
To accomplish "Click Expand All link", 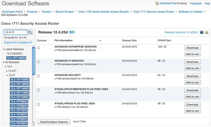I will tap(10, 43).
